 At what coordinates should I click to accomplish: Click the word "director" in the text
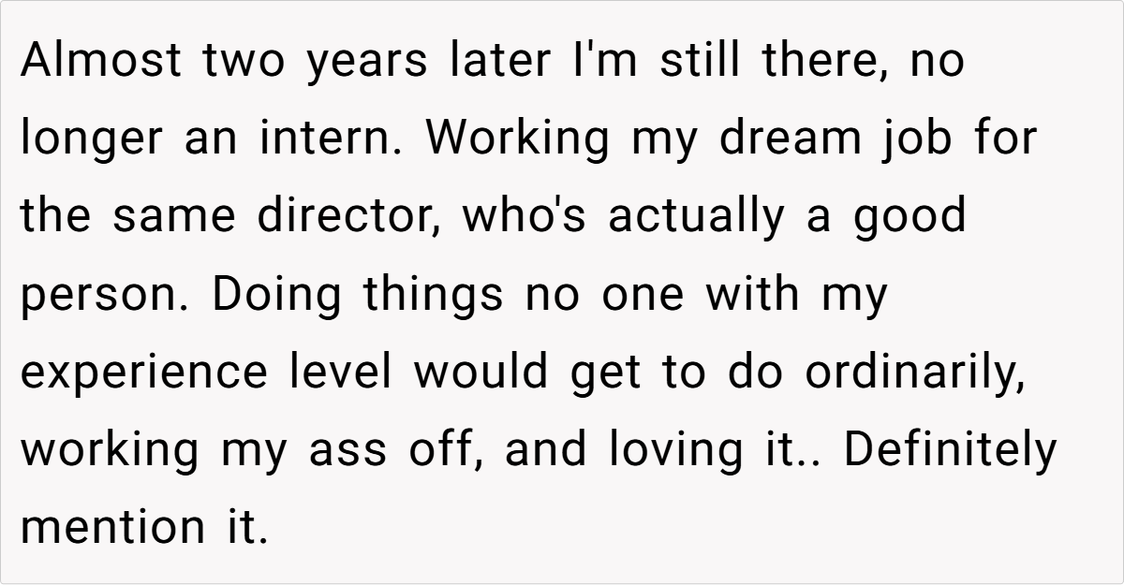(x=339, y=216)
